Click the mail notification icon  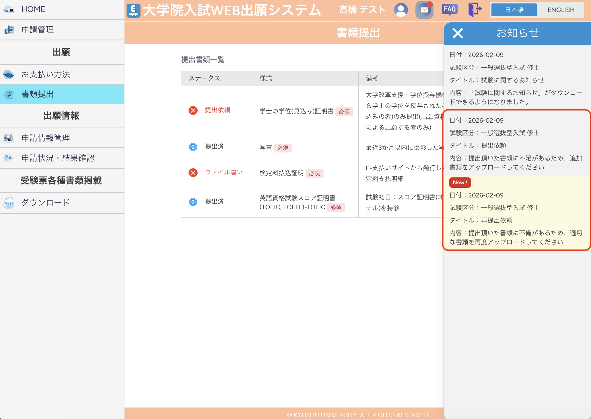coord(424,10)
